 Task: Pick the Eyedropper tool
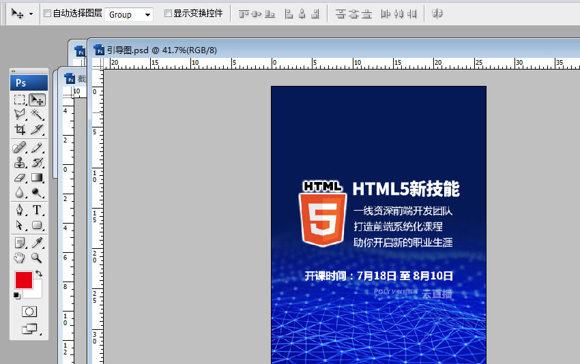tap(38, 242)
